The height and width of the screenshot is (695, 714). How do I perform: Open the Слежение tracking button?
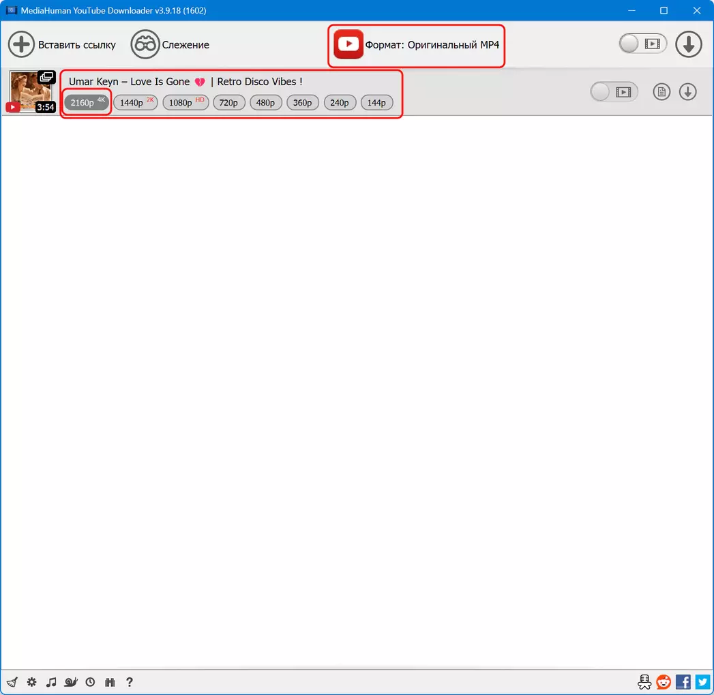pyautogui.click(x=170, y=45)
